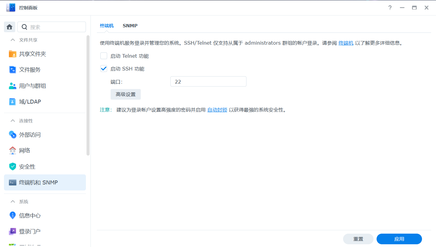Click the home icon in sidebar

coord(9,27)
